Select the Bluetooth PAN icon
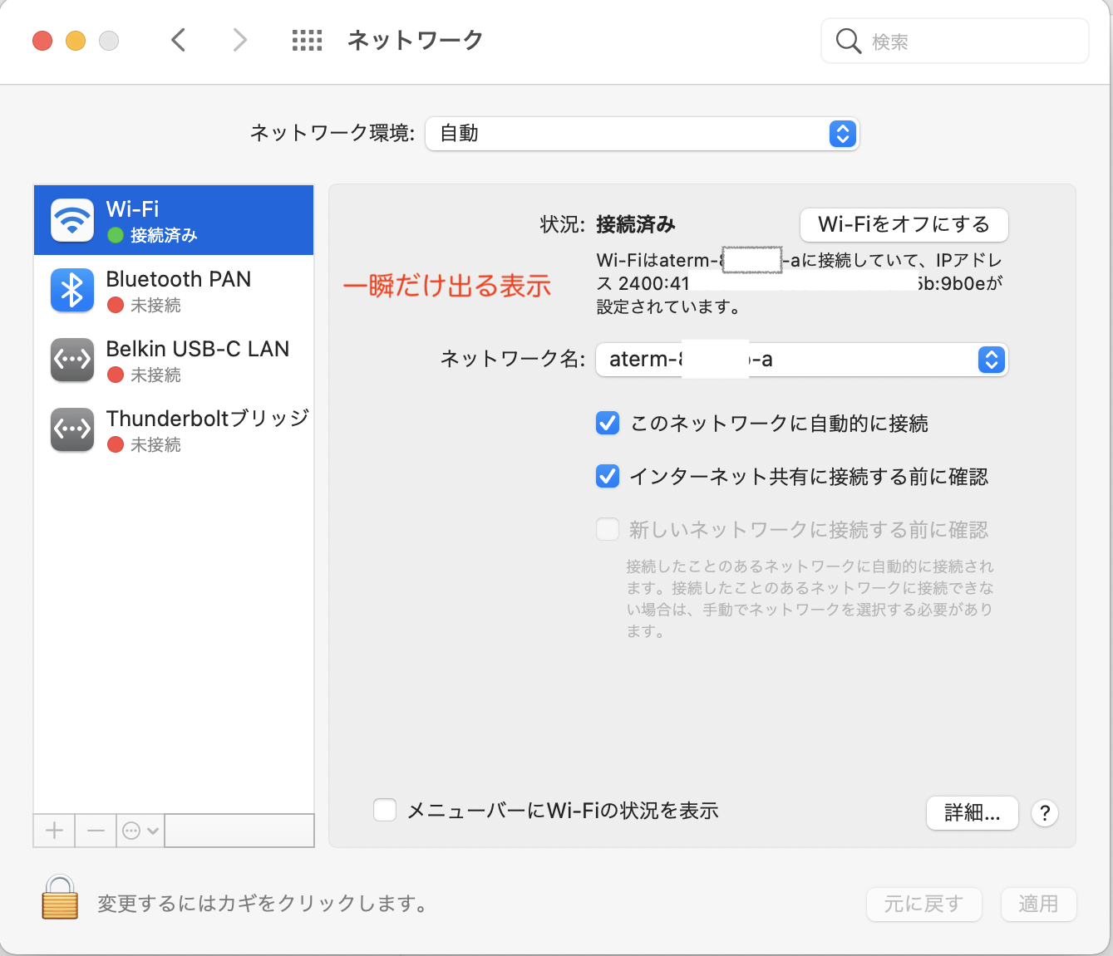1113x956 pixels. tap(72, 290)
